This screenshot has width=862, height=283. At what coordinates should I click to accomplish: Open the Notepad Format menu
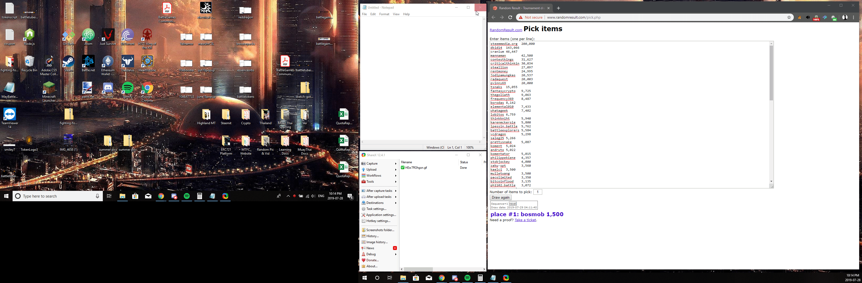click(384, 14)
